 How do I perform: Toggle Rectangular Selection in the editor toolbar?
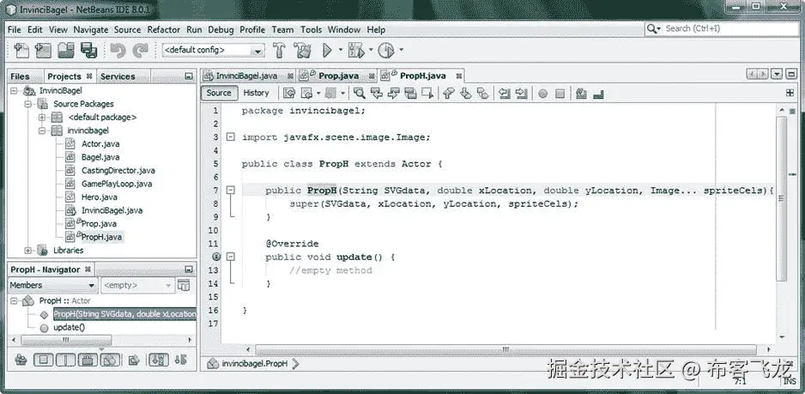[x=427, y=93]
